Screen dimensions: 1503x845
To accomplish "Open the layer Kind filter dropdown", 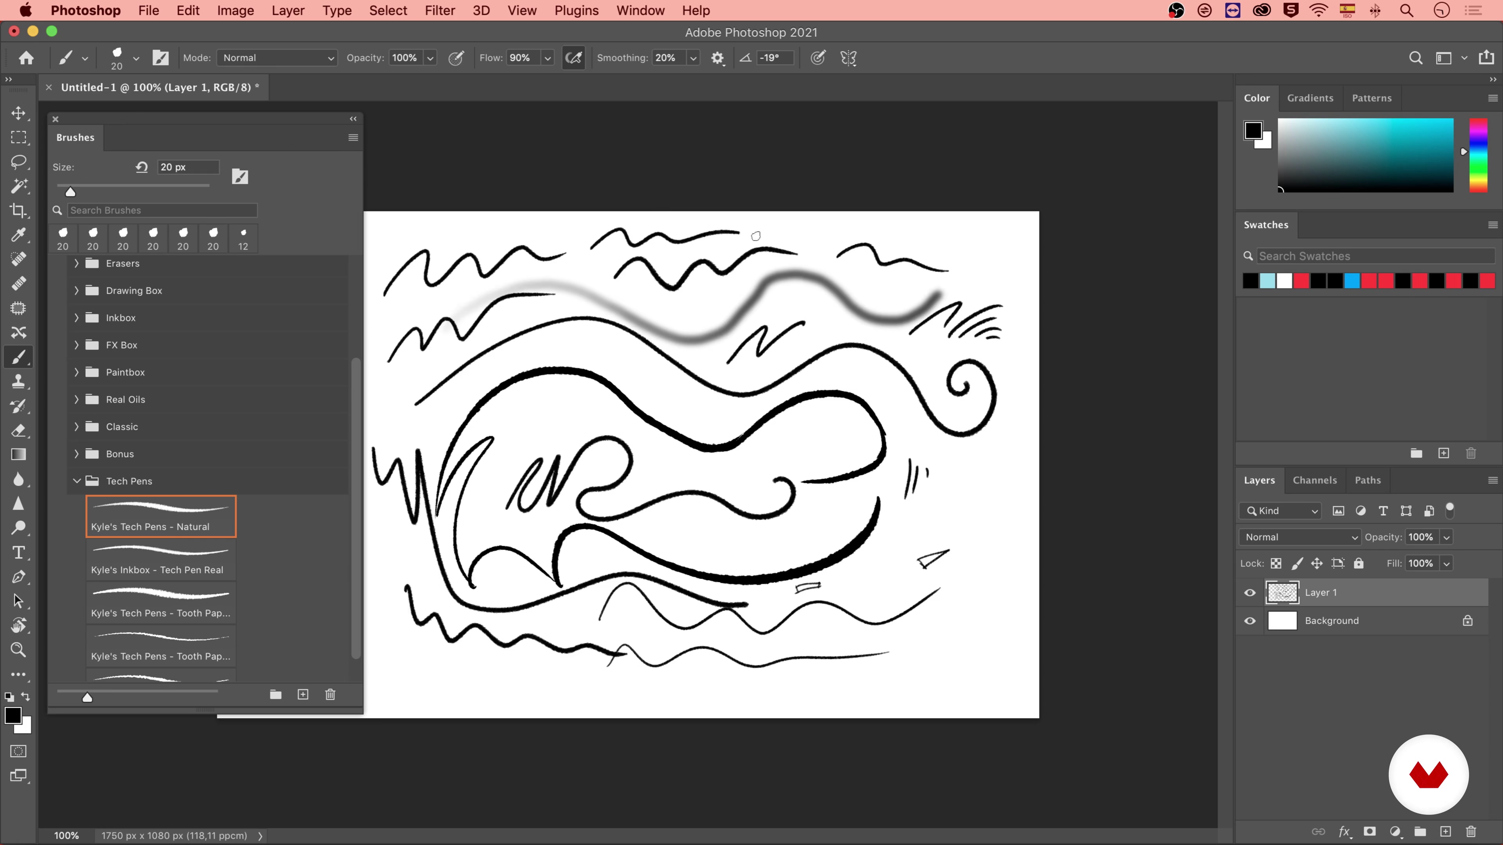I will pos(1280,511).
